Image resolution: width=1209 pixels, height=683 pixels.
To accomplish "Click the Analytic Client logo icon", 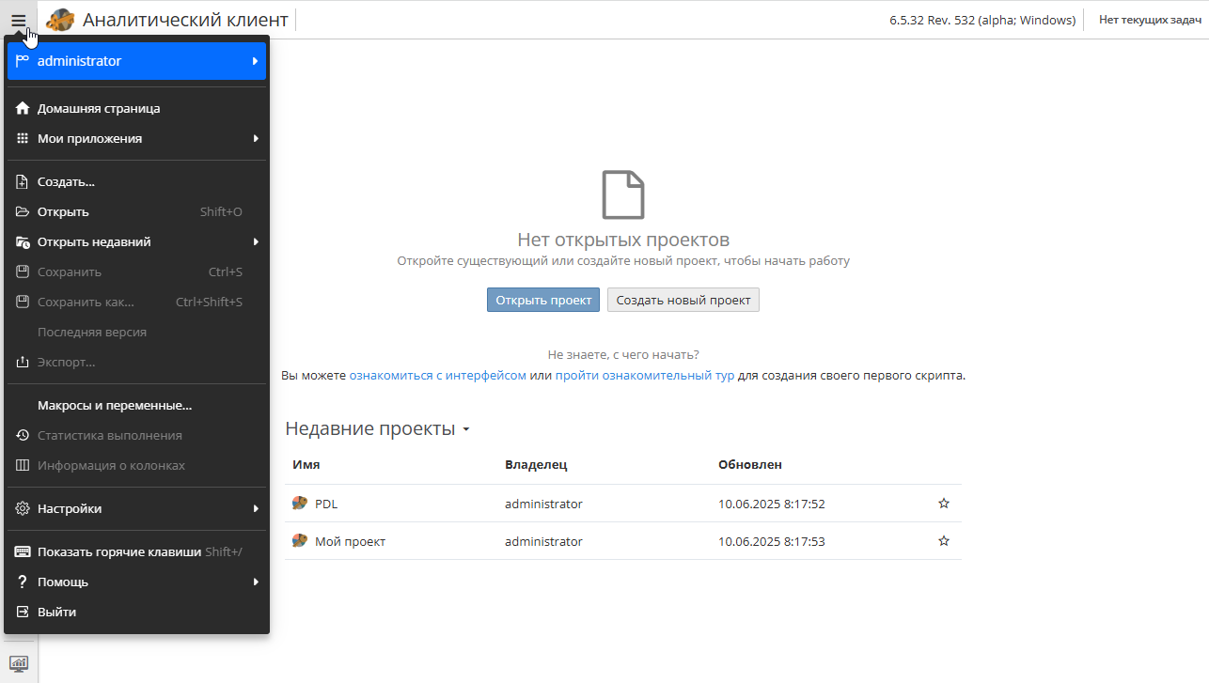I will [60, 20].
